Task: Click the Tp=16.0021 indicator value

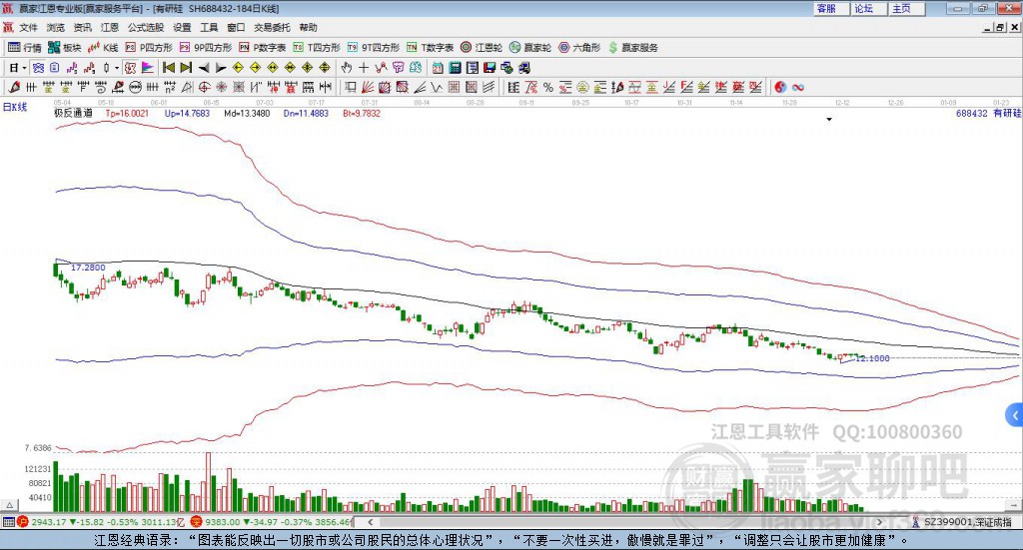Action: [x=127, y=113]
